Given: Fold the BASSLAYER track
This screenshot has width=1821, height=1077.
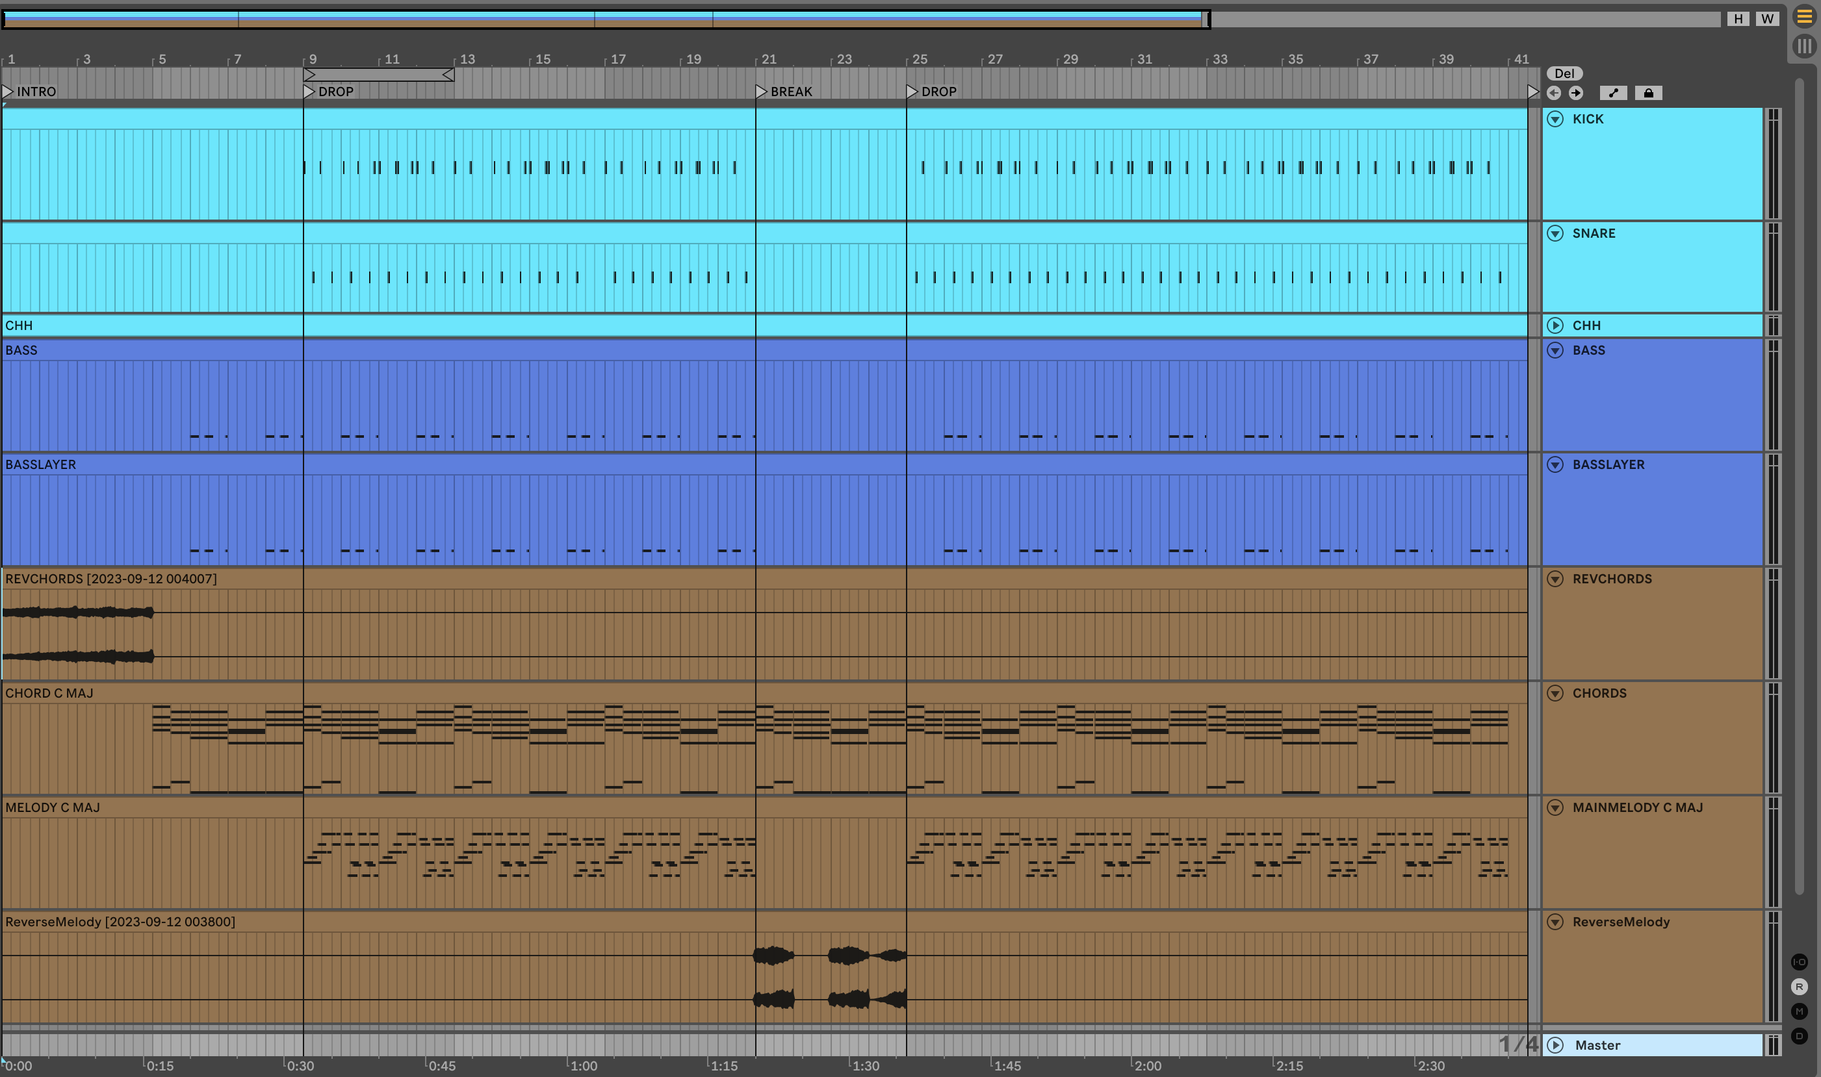Looking at the screenshot, I should pyautogui.click(x=1555, y=464).
